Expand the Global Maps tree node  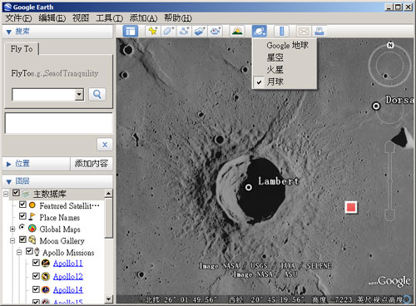click(12, 229)
